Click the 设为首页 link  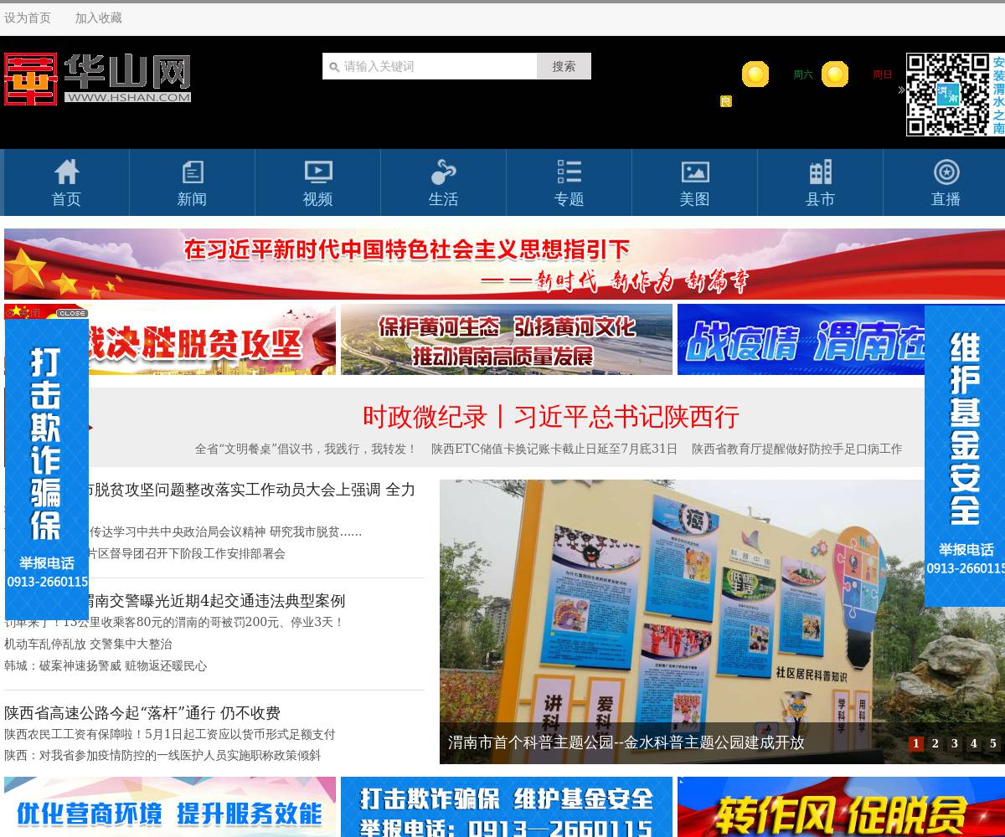tap(28, 18)
